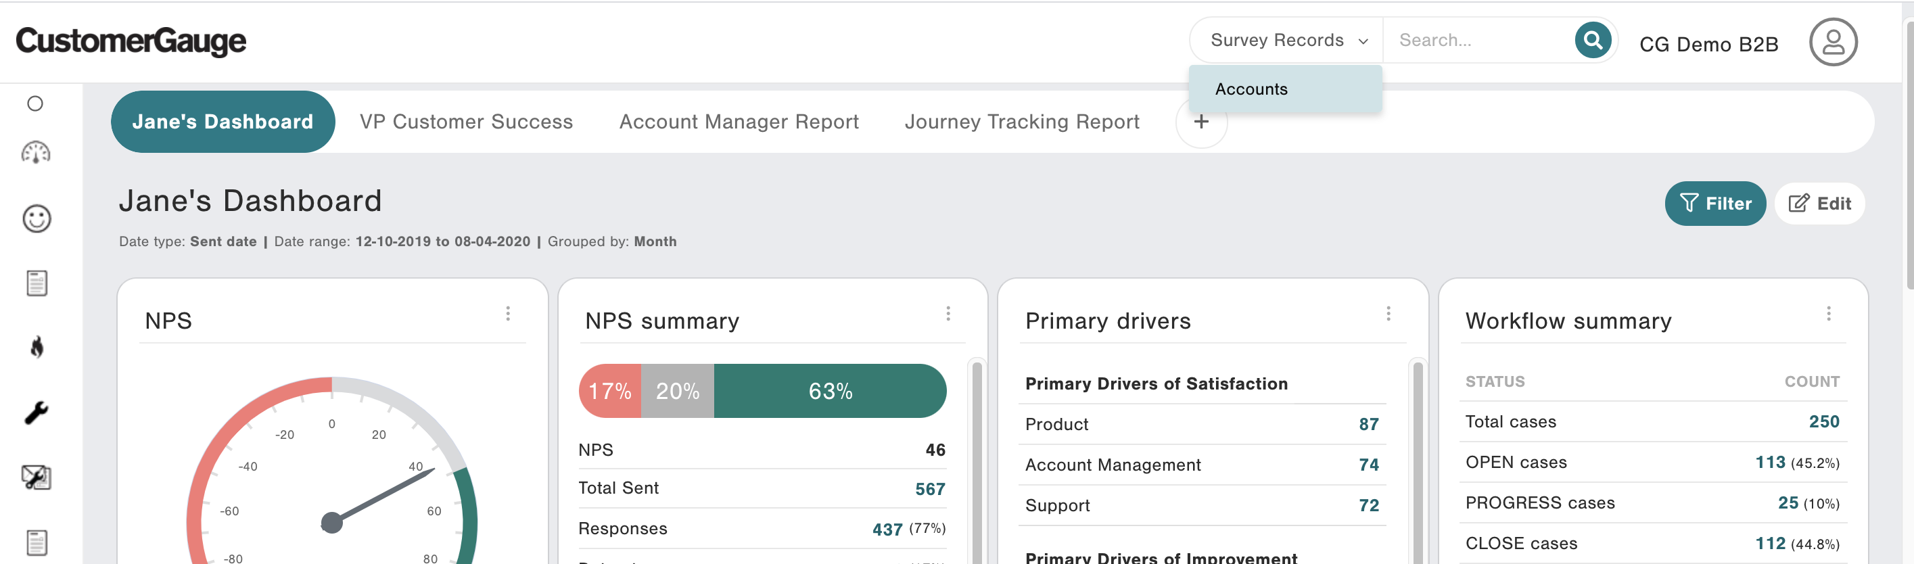Viewport: 1914px width, 564px height.
Task: Switch to Jane's Dashboard tab
Action: (223, 122)
